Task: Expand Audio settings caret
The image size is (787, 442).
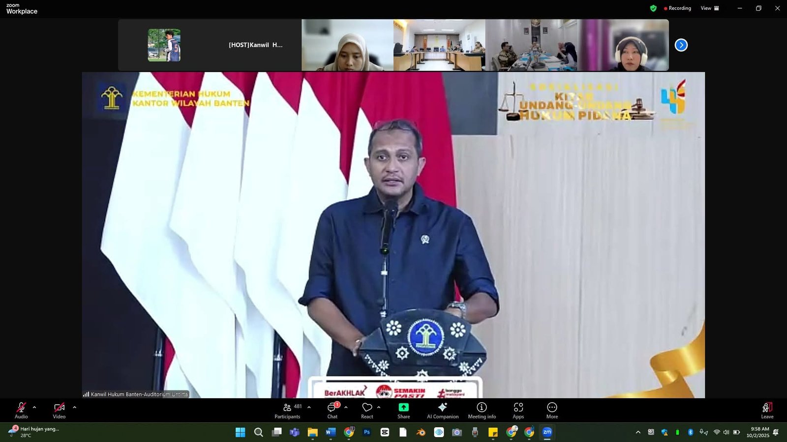Action: pos(34,407)
